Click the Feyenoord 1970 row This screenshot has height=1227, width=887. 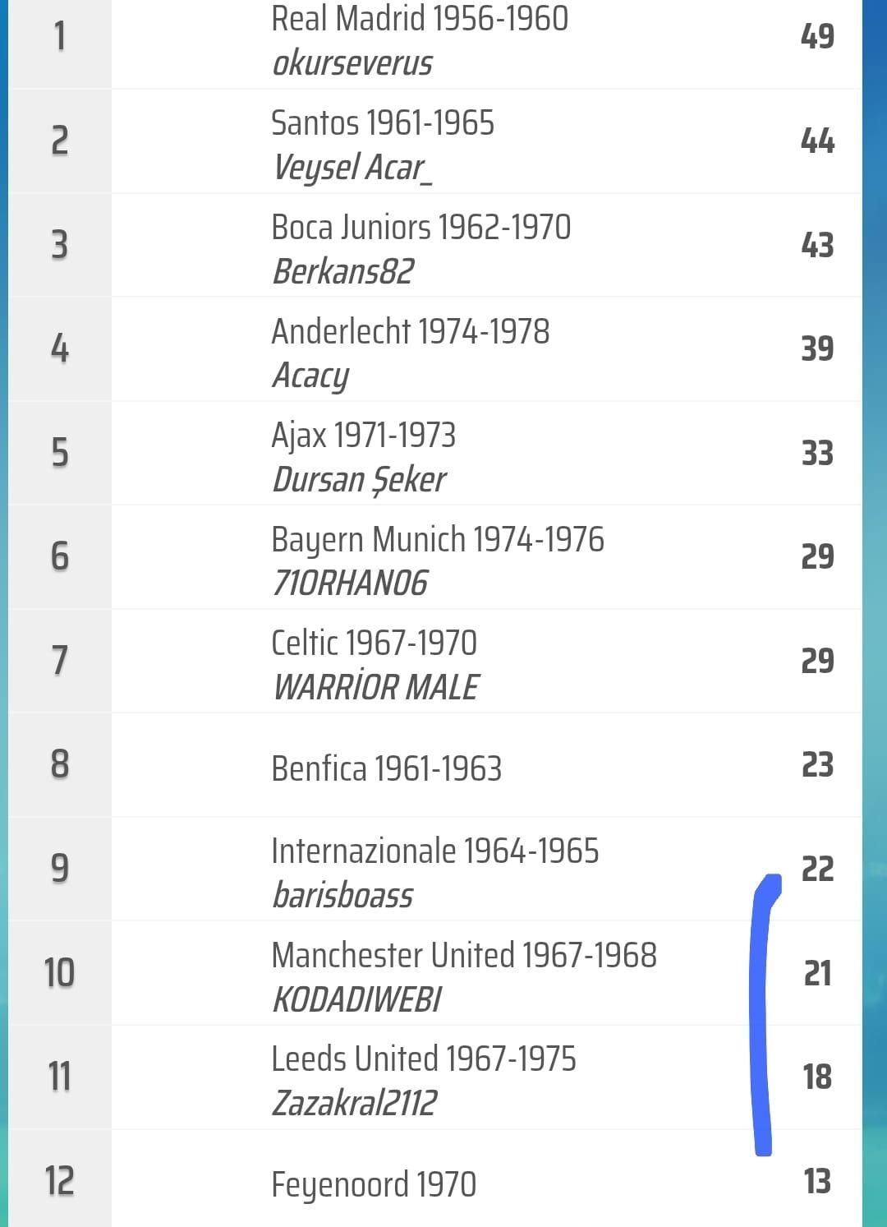point(374,1185)
